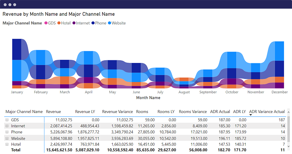Click the Hotel orange legend swatch
The height and width of the screenshot is (154, 292).
pyautogui.click(x=59, y=23)
